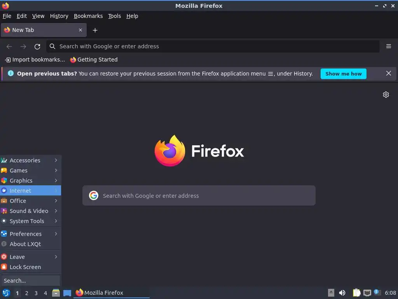The image size is (398, 299).
Task: Select the New Tab tab
Action: pos(44,30)
